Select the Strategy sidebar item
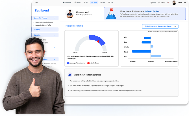This screenshot has width=189, height=116. (45, 29)
